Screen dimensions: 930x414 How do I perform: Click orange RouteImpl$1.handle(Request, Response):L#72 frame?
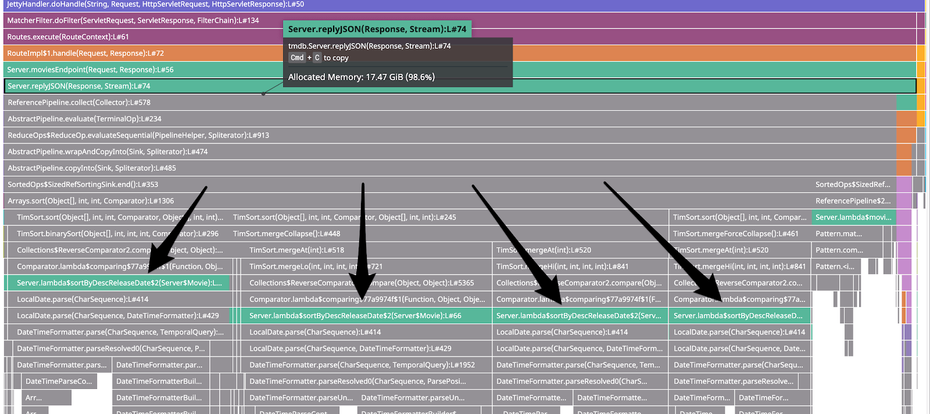pos(460,53)
